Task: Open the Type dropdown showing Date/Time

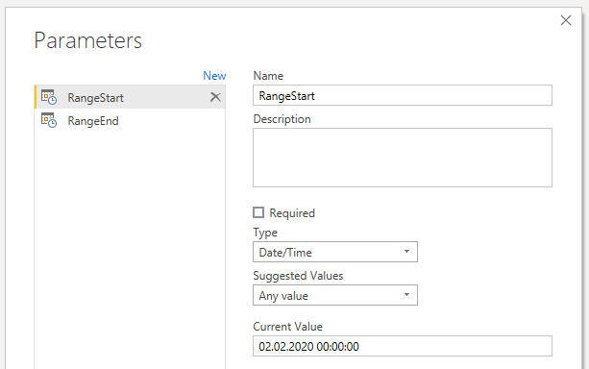Action: click(x=335, y=252)
